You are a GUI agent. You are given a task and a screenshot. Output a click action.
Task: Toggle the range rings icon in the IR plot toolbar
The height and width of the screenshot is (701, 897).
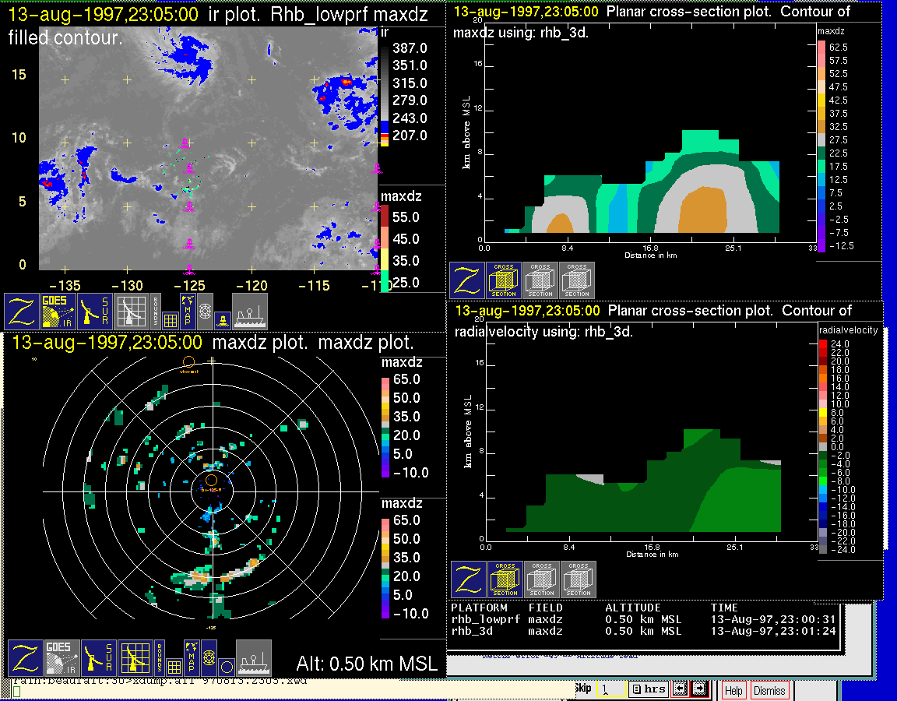pos(205,312)
